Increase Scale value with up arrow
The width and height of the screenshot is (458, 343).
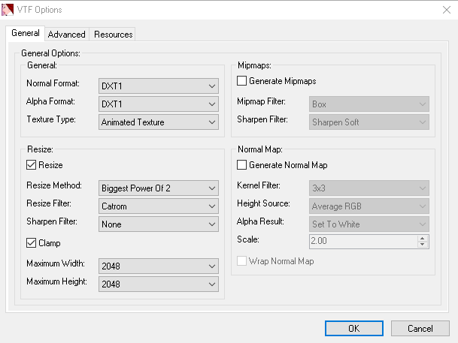pos(423,239)
